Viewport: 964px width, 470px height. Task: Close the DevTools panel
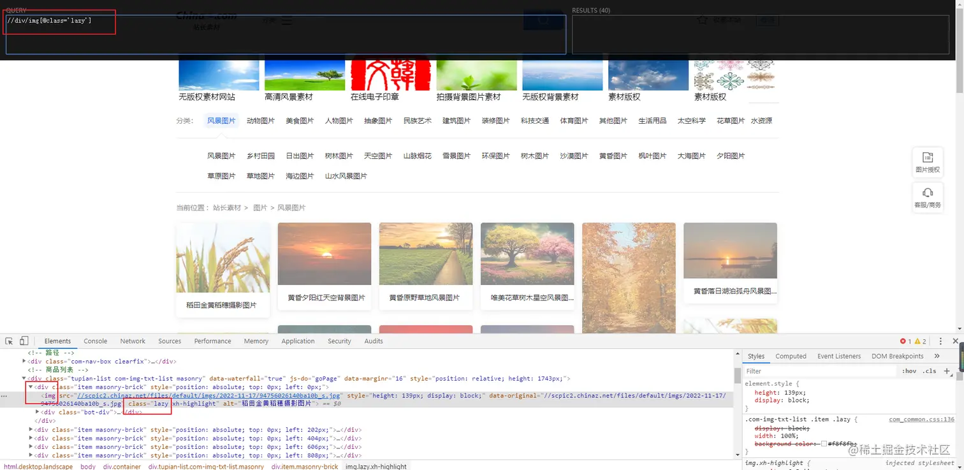(955, 341)
